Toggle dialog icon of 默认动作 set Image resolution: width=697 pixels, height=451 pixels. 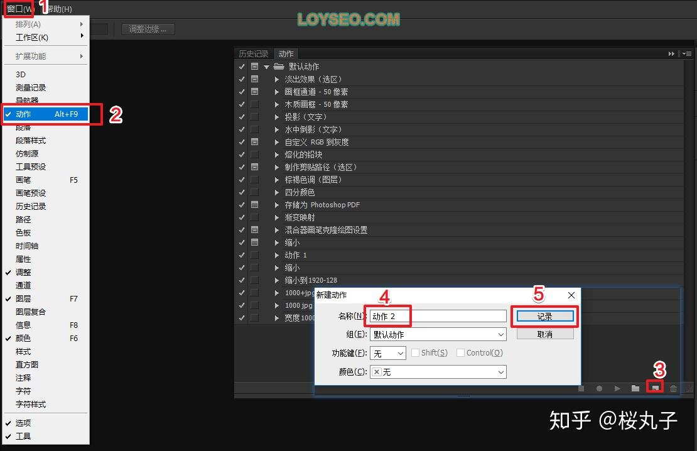[x=255, y=67]
